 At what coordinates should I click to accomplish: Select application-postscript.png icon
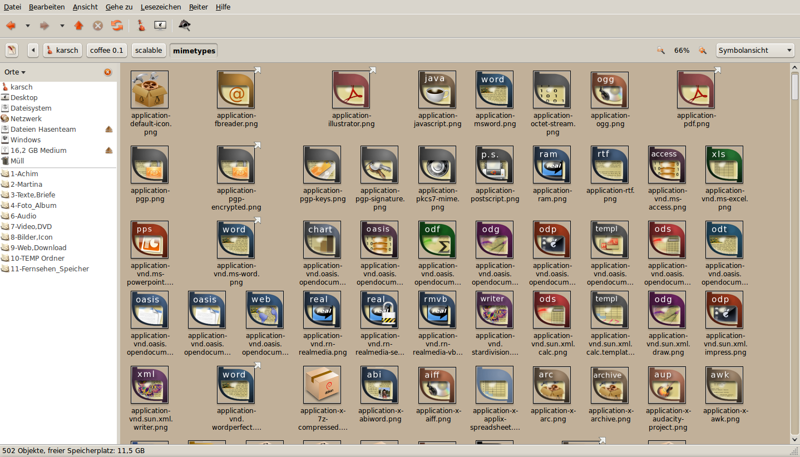(x=495, y=165)
